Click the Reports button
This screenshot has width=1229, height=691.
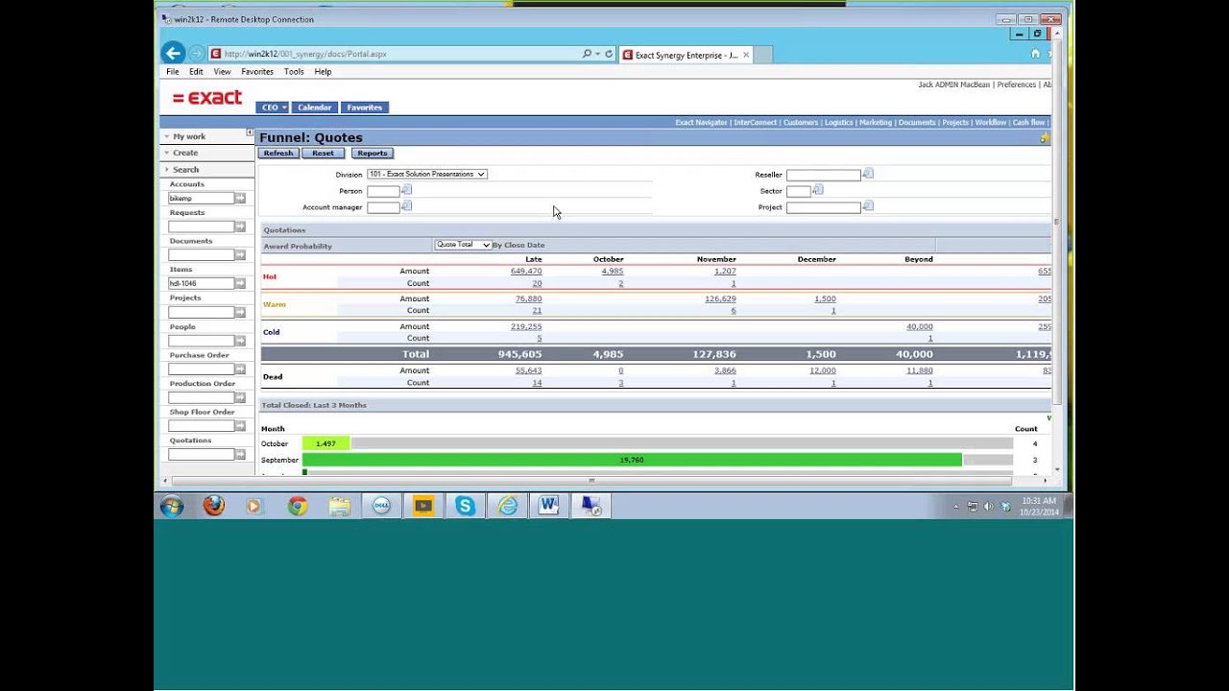tap(372, 154)
